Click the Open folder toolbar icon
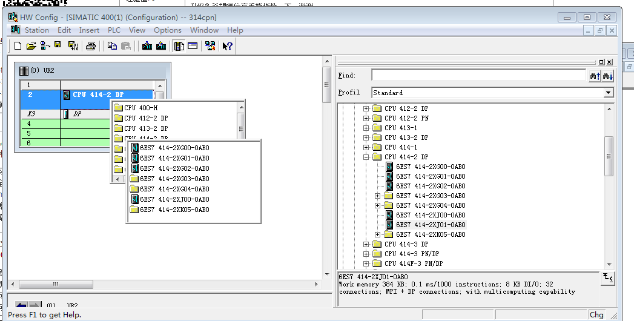The height and width of the screenshot is (321, 634). (x=31, y=45)
